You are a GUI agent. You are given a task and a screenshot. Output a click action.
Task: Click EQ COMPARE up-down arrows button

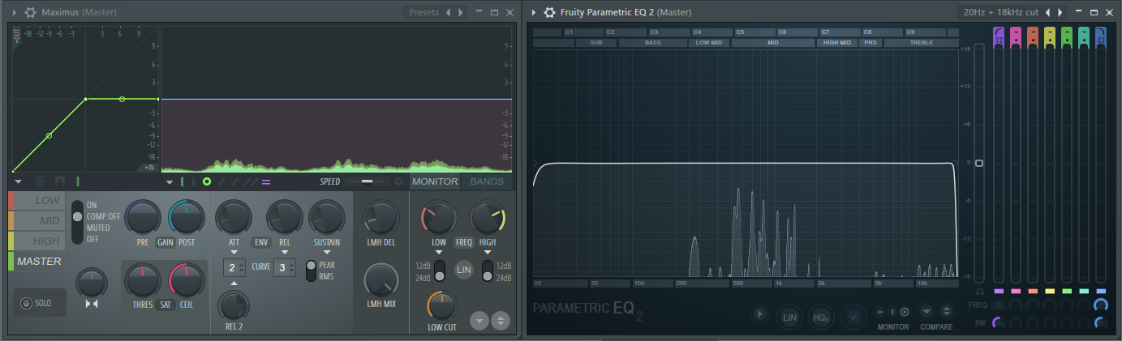[946, 311]
